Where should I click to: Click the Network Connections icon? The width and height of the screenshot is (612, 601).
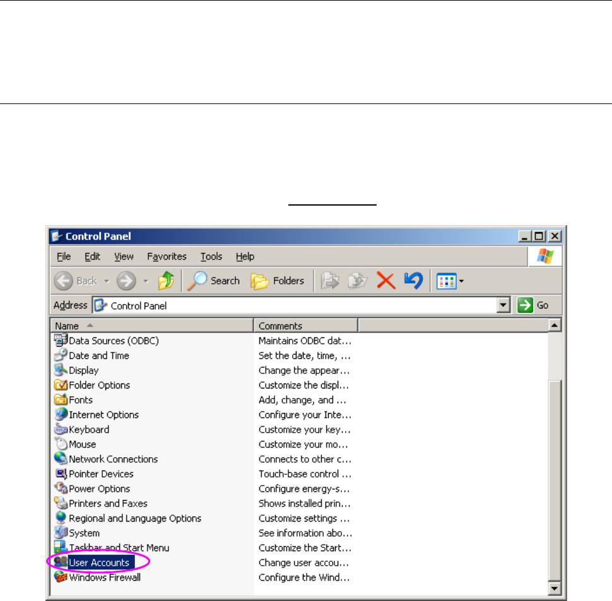(x=61, y=458)
